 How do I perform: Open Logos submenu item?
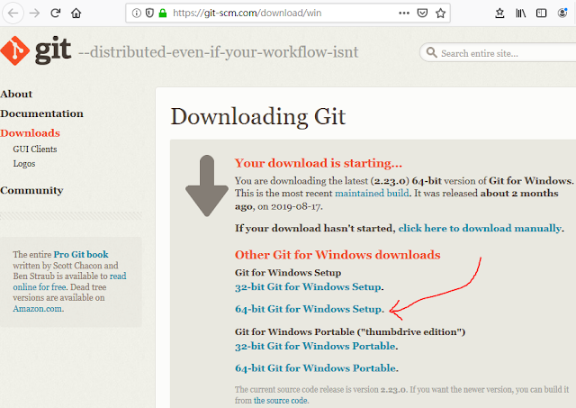tap(24, 164)
